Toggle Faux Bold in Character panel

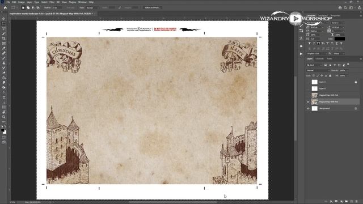pos(310,44)
